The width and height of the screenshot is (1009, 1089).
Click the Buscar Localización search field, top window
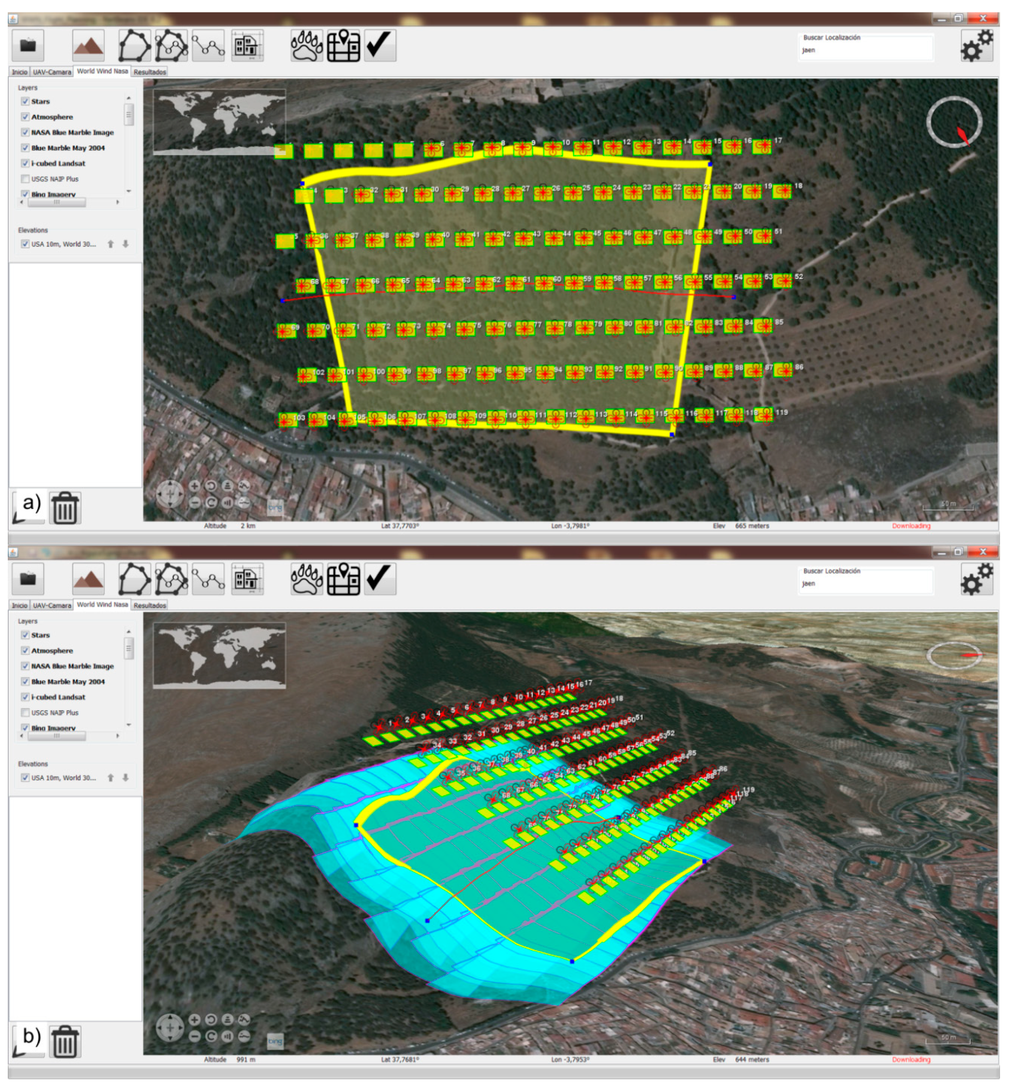[x=865, y=50]
